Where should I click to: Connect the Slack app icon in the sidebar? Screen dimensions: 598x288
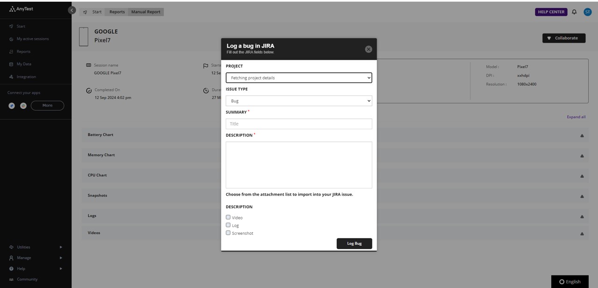pyautogui.click(x=23, y=105)
